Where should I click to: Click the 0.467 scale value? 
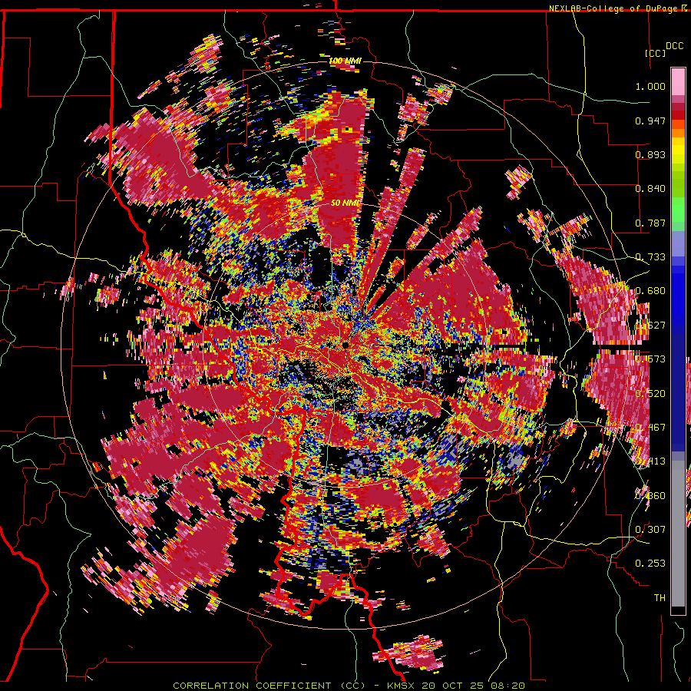click(650, 428)
